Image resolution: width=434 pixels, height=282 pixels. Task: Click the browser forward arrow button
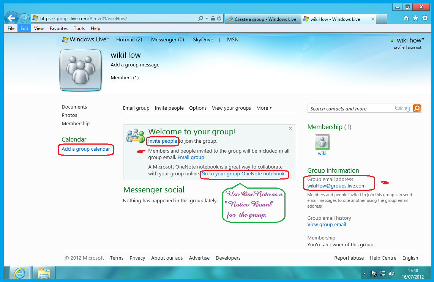25,19
